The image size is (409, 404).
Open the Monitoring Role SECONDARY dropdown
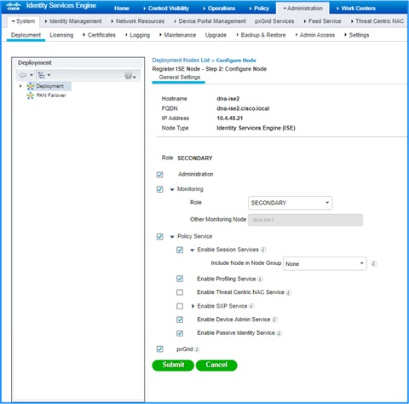290,203
